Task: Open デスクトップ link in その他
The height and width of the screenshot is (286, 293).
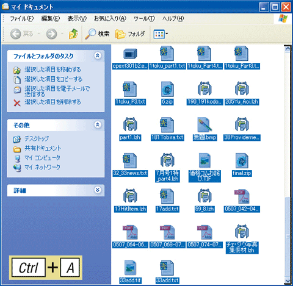Action: [x=37, y=138]
